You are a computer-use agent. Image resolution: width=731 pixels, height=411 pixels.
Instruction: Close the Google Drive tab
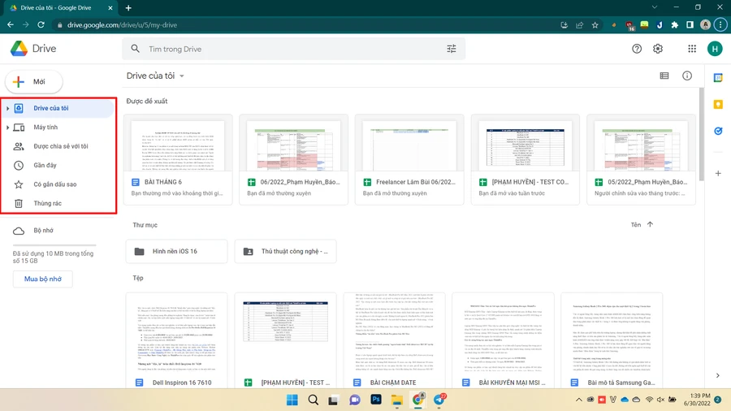(110, 8)
